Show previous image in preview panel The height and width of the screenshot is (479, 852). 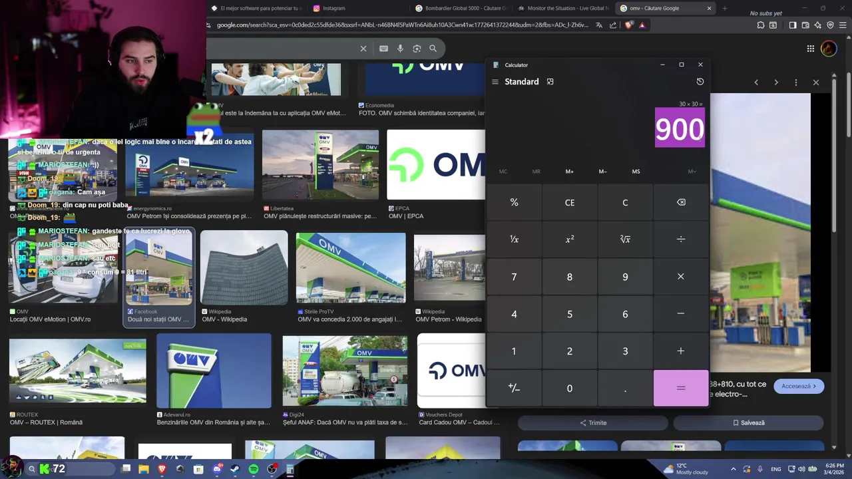coord(756,82)
